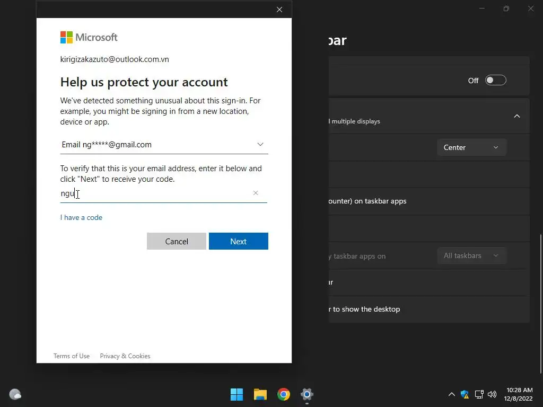Screen dimensions: 543x407
Task: Open the Windows Security tray icon
Action: pos(465,394)
